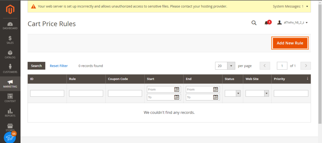
Task: Open the Catalog sidebar menu
Action: (10, 55)
